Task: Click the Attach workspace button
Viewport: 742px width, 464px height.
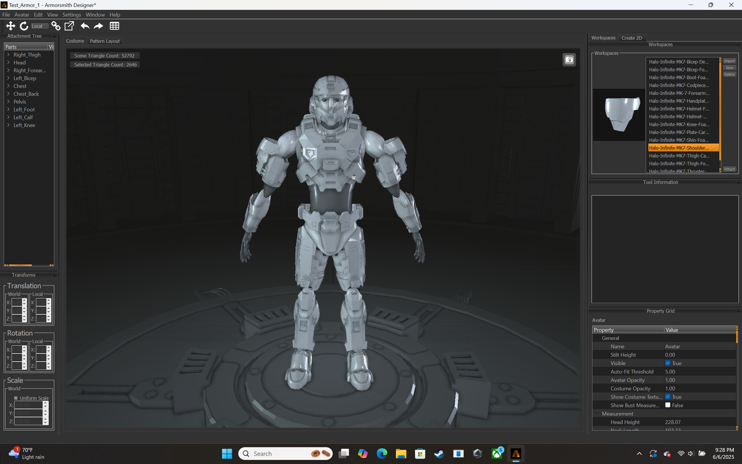Action: coord(730,169)
